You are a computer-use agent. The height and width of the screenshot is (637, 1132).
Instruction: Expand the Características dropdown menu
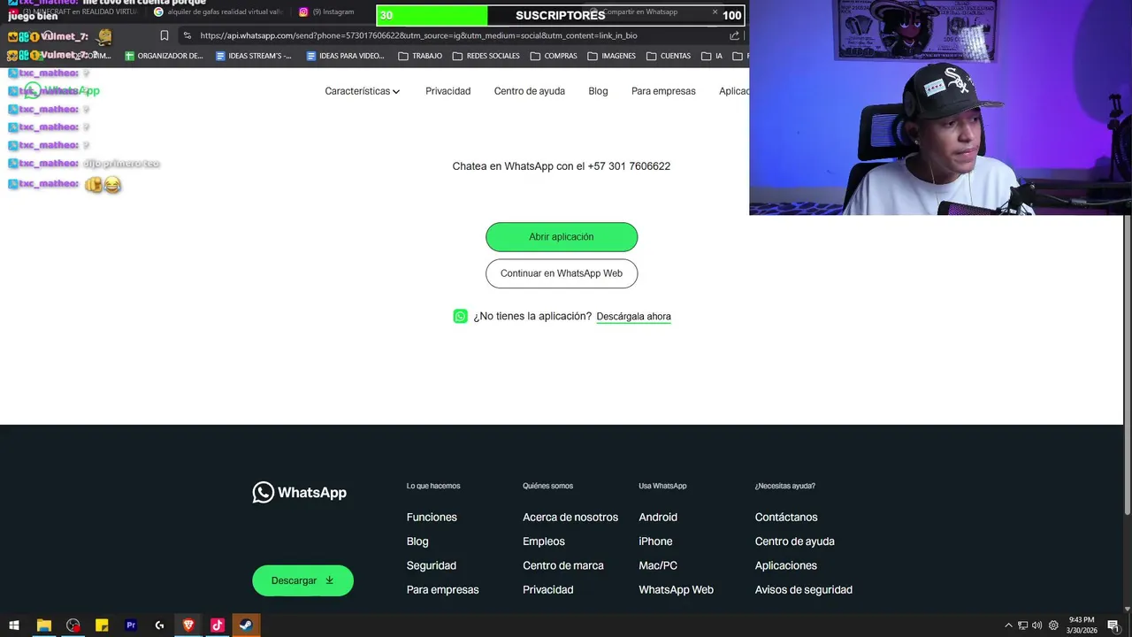click(363, 91)
